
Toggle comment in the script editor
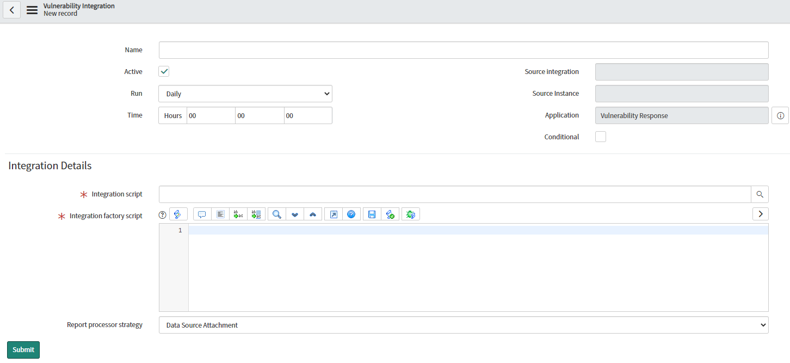tap(202, 214)
